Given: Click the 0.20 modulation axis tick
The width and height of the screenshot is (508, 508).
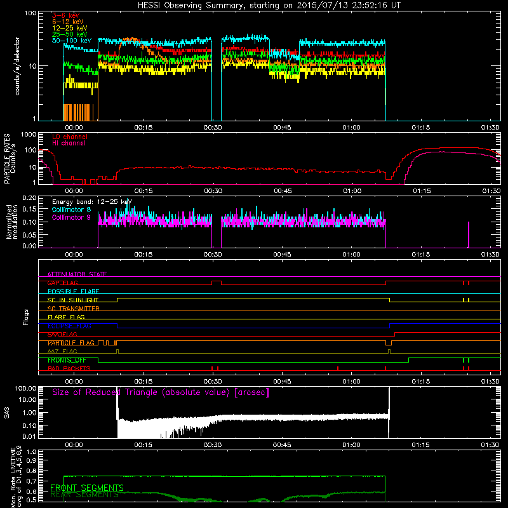Looking at the screenshot, I should pos(29,197).
